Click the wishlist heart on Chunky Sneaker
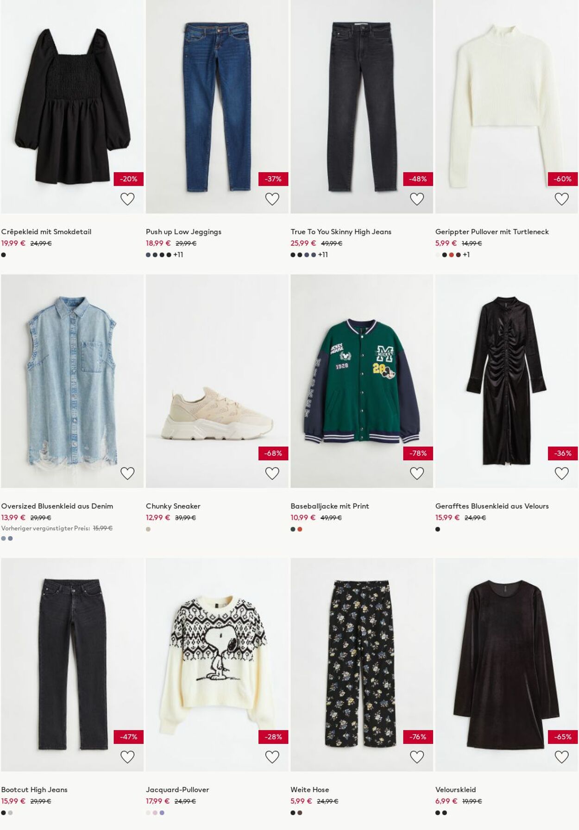Viewport: 579px width, 830px height. point(273,472)
